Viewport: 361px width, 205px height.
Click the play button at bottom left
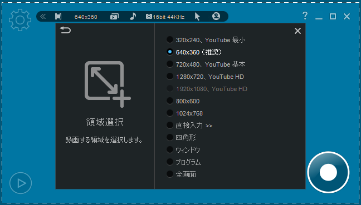21,183
